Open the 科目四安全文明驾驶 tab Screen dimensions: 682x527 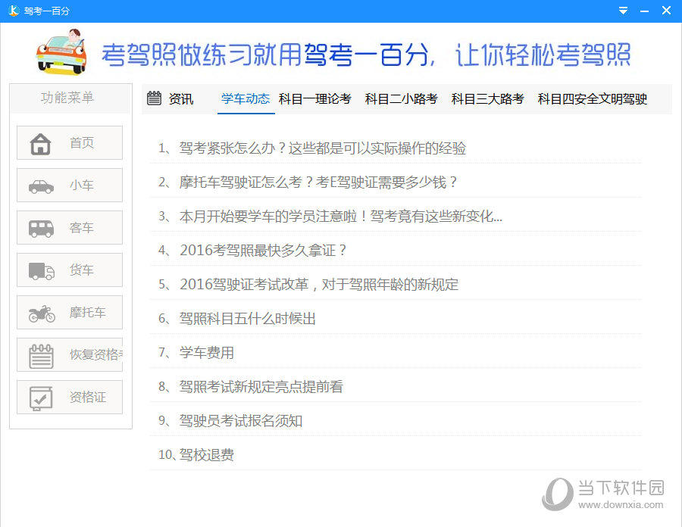click(593, 98)
